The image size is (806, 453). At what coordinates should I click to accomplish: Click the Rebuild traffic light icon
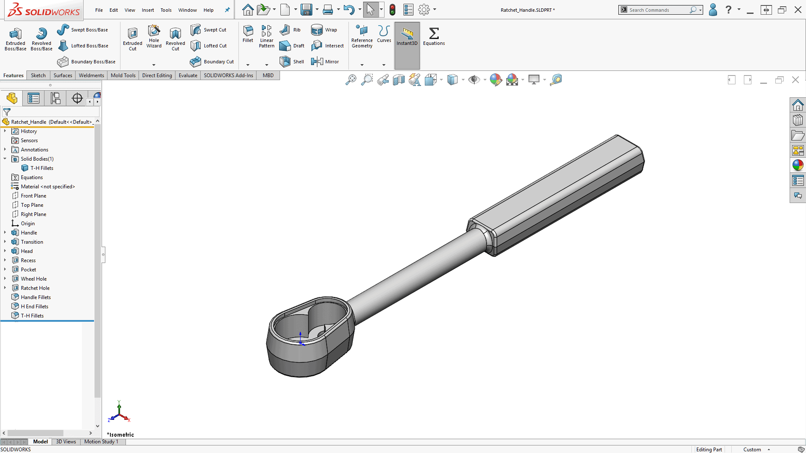pyautogui.click(x=393, y=10)
